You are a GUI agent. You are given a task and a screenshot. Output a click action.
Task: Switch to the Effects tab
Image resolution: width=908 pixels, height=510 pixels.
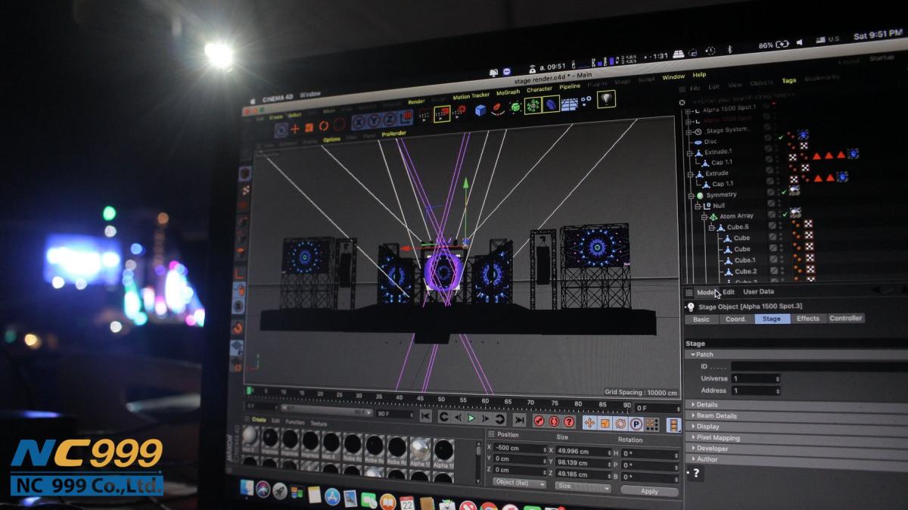[x=807, y=319]
